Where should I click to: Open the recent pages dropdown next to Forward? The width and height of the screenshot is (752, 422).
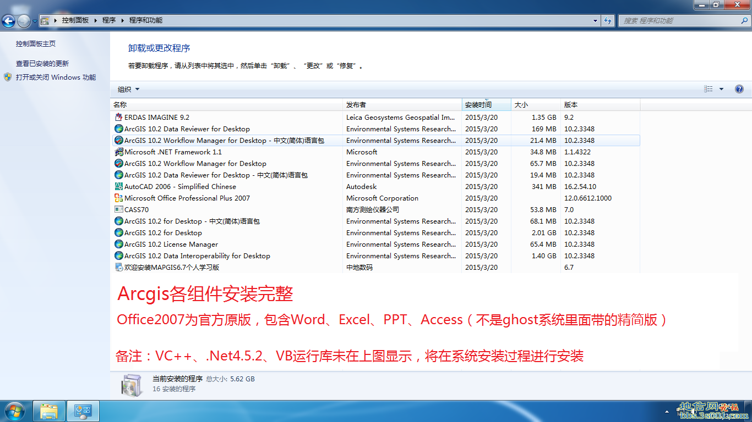[35, 21]
